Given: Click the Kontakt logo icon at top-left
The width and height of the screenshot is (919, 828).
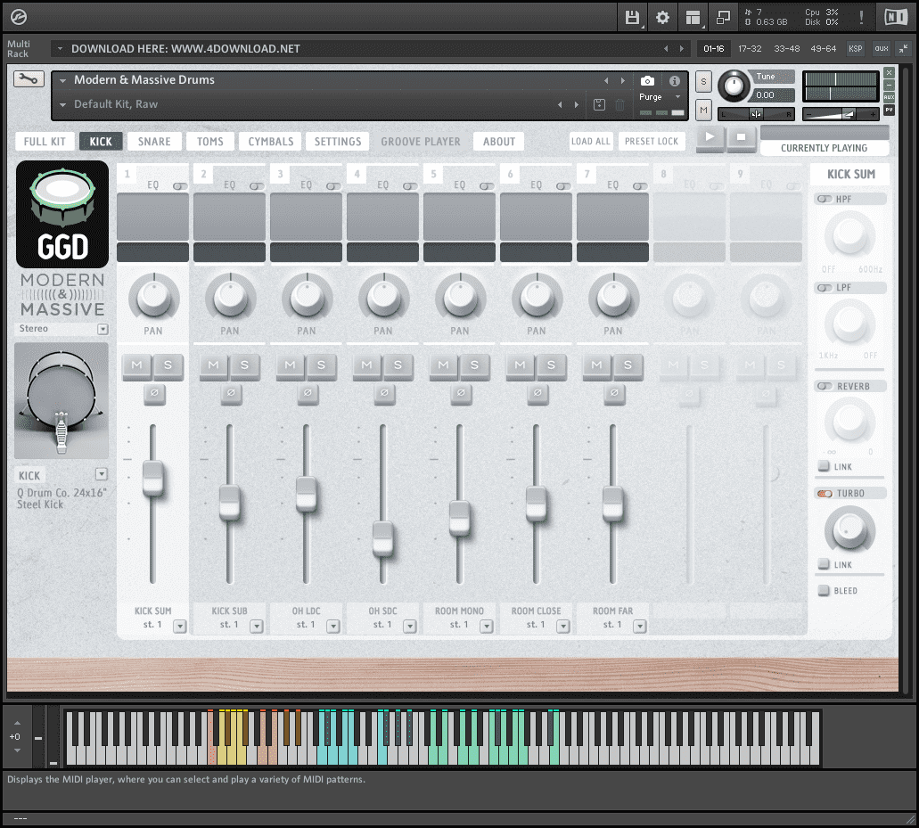Looking at the screenshot, I should tap(19, 18).
